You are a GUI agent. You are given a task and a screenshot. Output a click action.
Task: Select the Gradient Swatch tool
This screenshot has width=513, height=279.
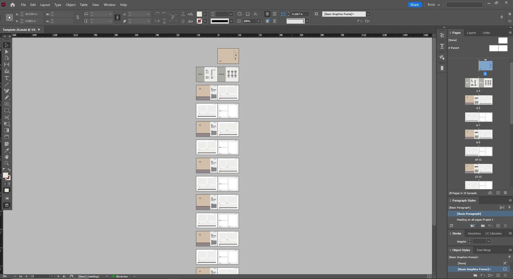tap(6, 130)
